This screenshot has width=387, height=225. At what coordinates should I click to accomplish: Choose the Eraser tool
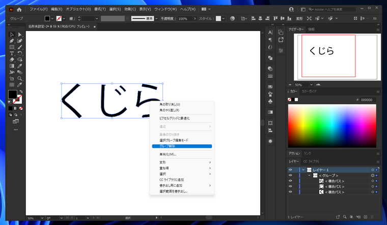[12, 59]
